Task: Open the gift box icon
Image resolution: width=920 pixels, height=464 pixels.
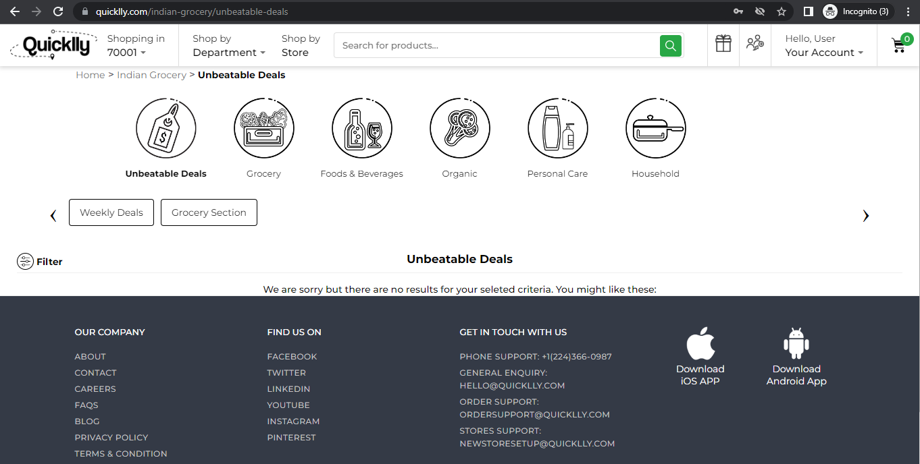Action: [x=723, y=45]
